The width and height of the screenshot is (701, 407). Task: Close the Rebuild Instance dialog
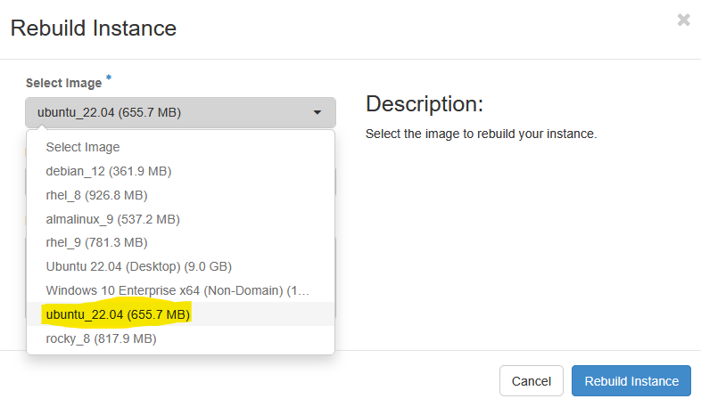(683, 20)
